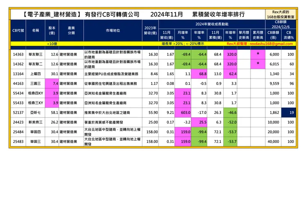Click the green -46.6 growth cell

pyautogui.click(x=230, y=113)
